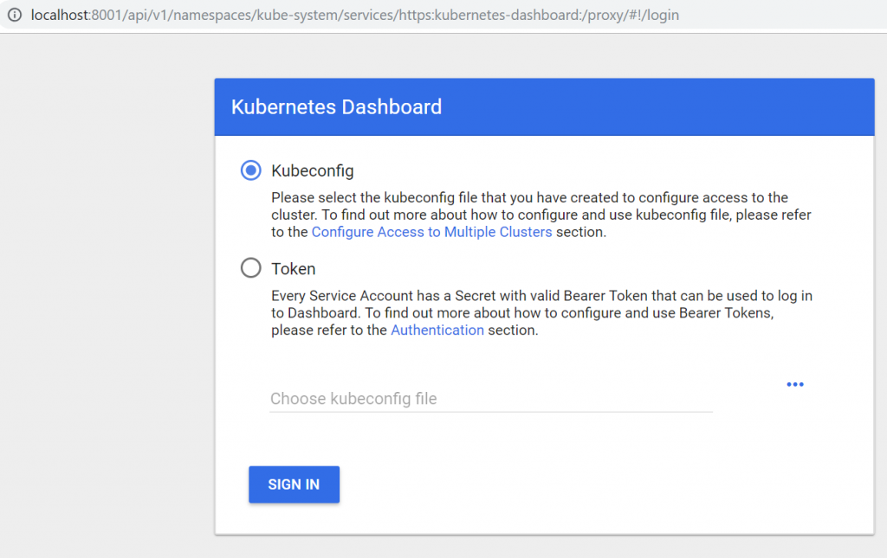The image size is (887, 558).
Task: Click empty blue header area right of title
Action: click(658, 107)
